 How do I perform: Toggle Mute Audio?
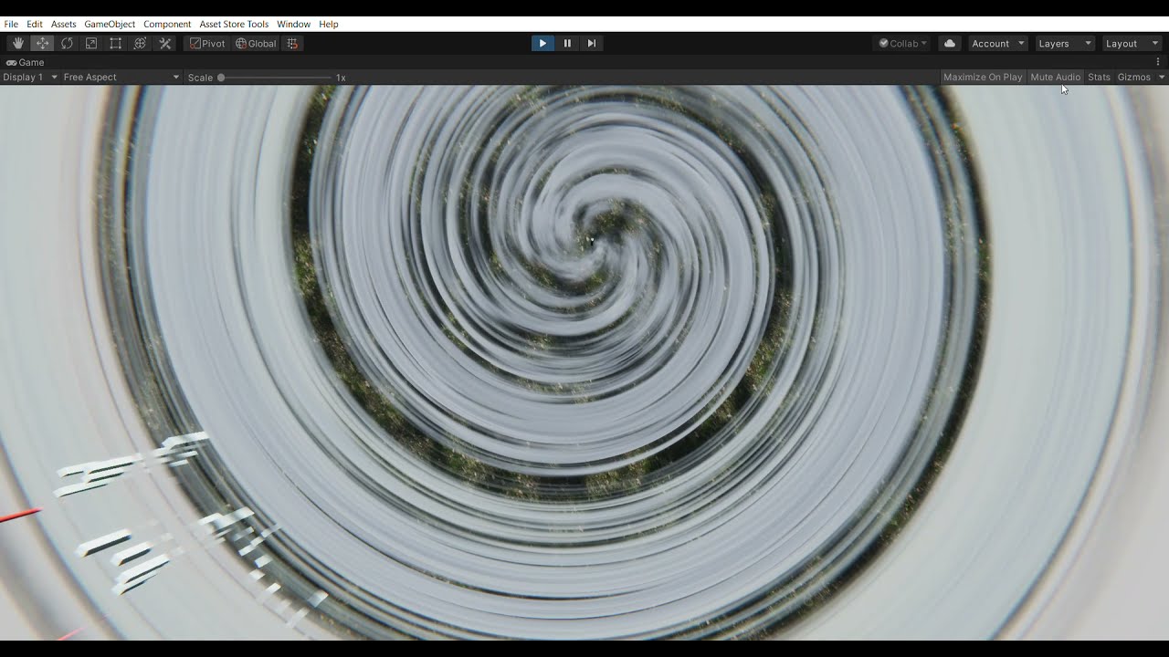pos(1056,77)
